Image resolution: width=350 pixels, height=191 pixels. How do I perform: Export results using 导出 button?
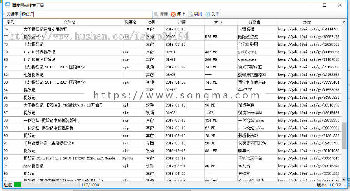coord(195,14)
